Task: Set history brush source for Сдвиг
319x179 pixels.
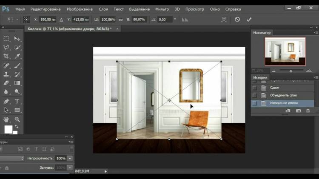Action: (254, 88)
